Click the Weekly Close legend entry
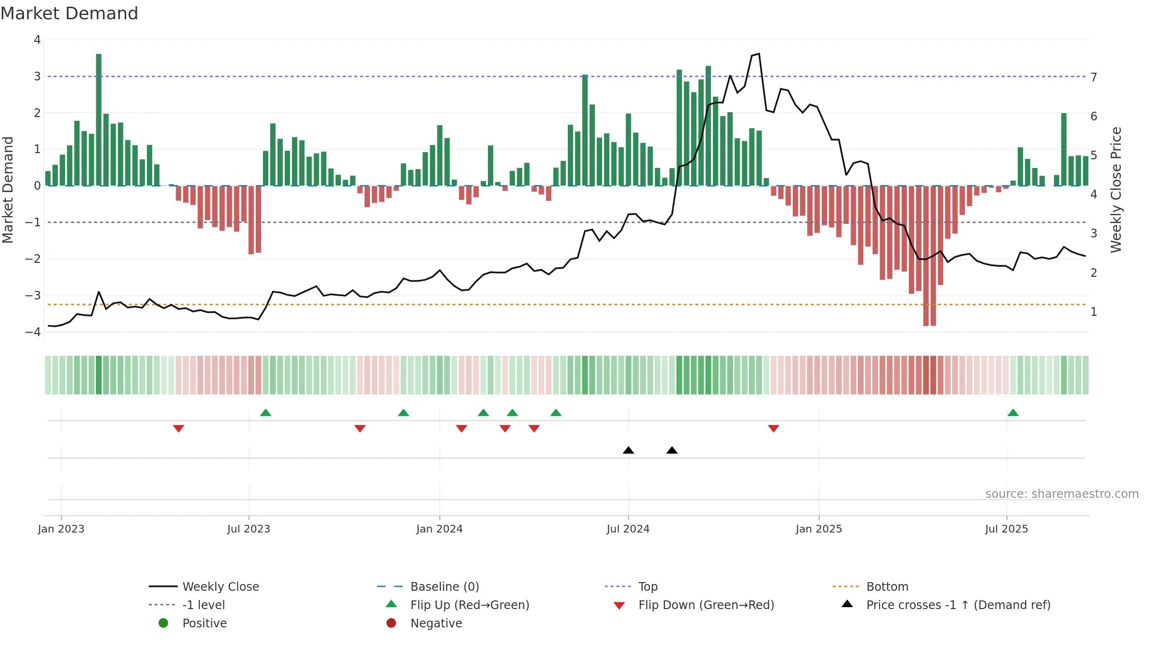Viewport: 1156px width, 650px height. 204,586
